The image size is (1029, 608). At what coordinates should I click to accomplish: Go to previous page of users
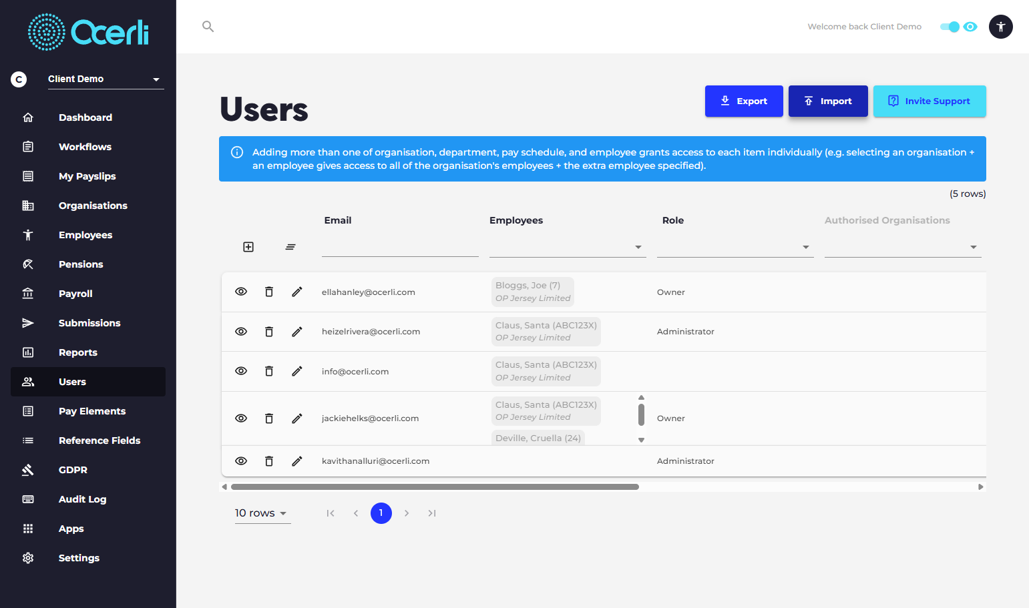click(x=356, y=513)
